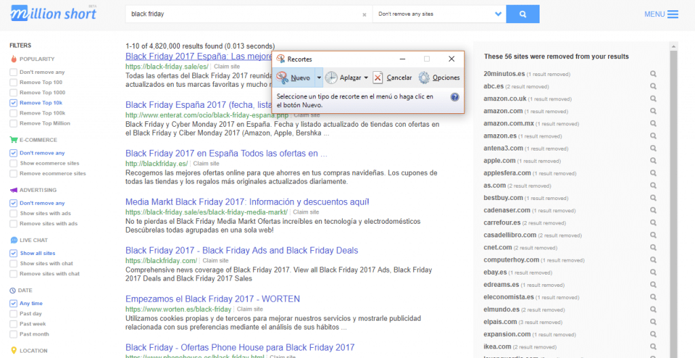Click magnifier icon for computerhoy.com
695x358 pixels.
[x=654, y=260]
